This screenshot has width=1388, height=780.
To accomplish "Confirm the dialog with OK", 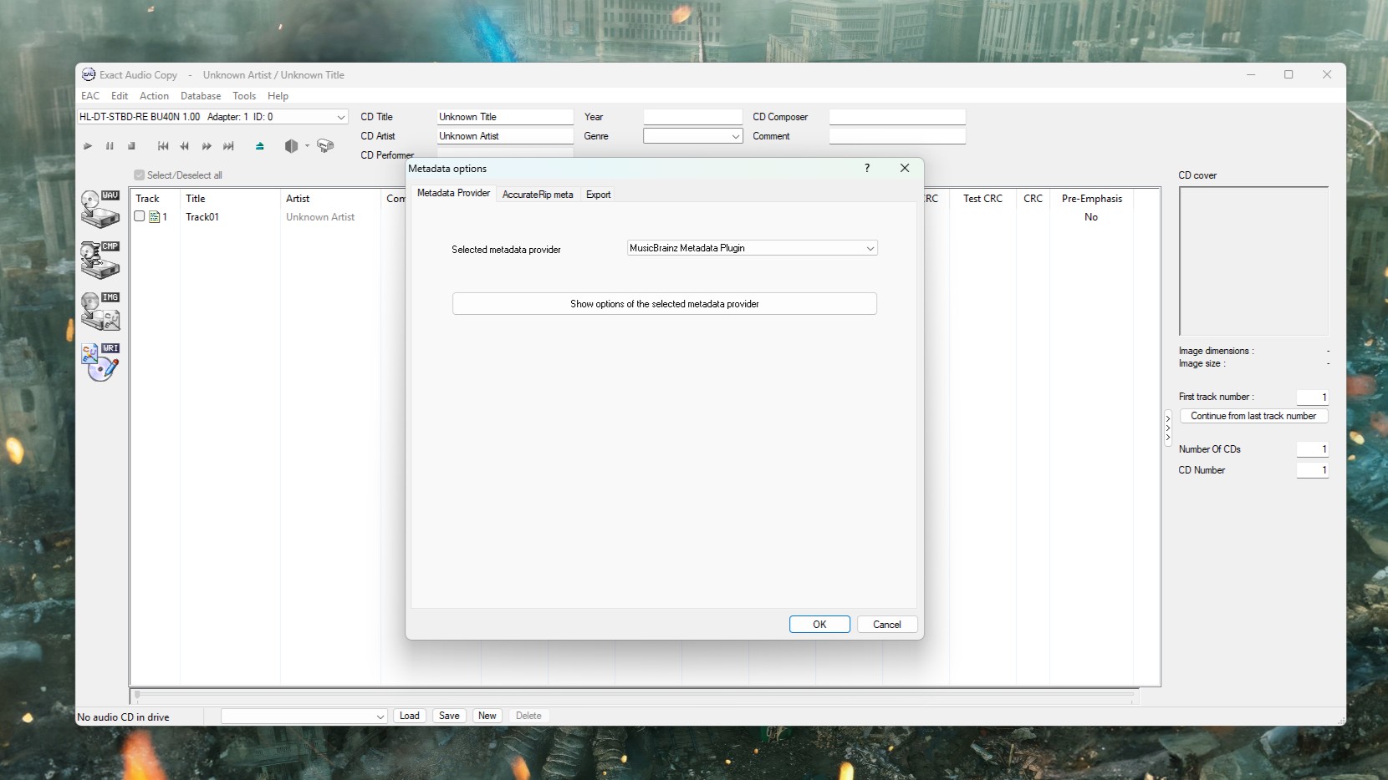I will tap(819, 625).
